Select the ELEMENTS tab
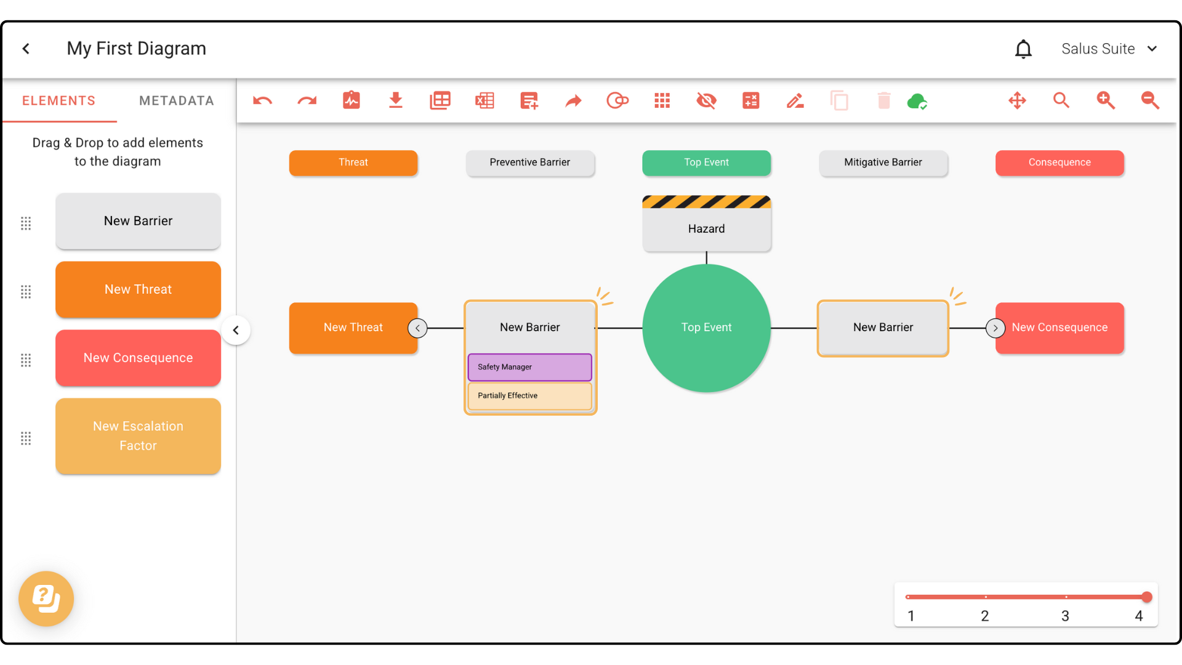Viewport: 1182px width, 665px height. tap(59, 100)
